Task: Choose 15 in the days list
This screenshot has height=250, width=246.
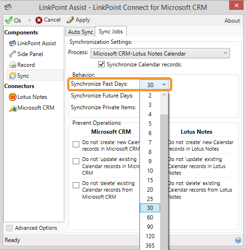Action: [x=150, y=180]
